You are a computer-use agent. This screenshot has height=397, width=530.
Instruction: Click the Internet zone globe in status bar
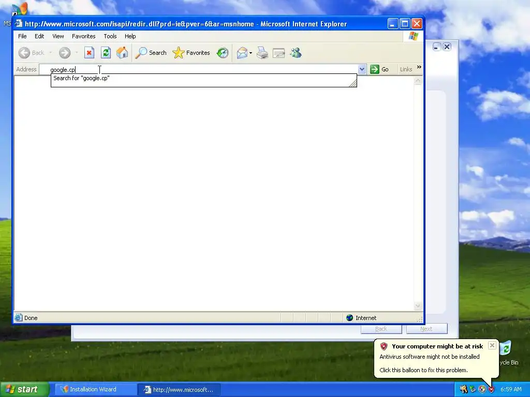click(x=349, y=318)
